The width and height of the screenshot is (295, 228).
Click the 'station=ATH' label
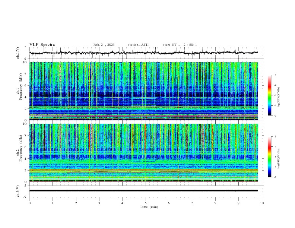coord(138,45)
